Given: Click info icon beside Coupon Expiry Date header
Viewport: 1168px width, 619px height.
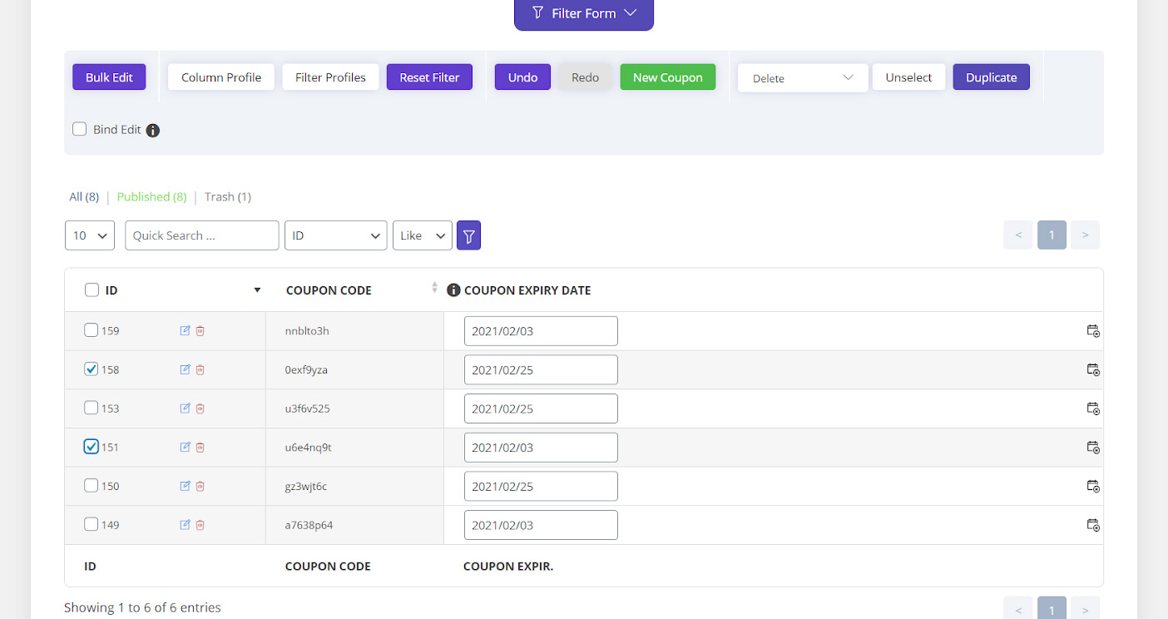Looking at the screenshot, I should coord(453,290).
